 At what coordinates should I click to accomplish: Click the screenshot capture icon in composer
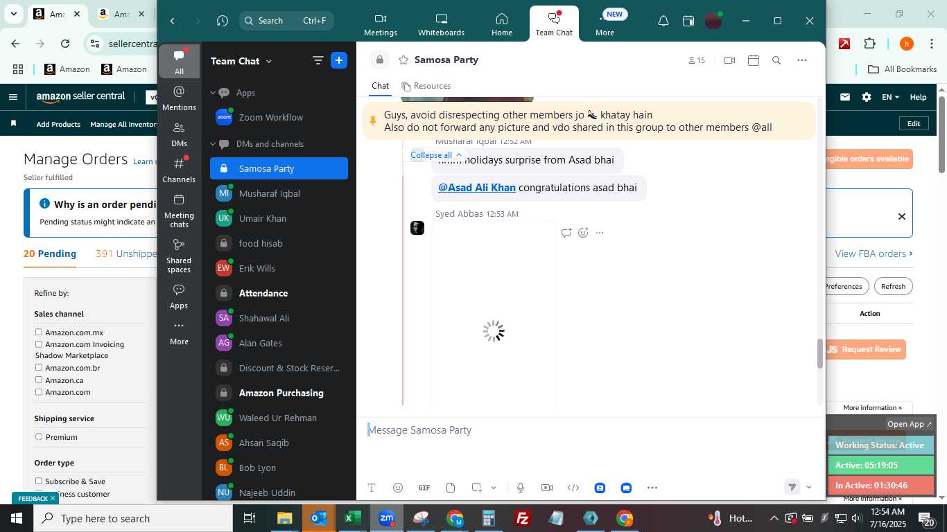click(477, 488)
